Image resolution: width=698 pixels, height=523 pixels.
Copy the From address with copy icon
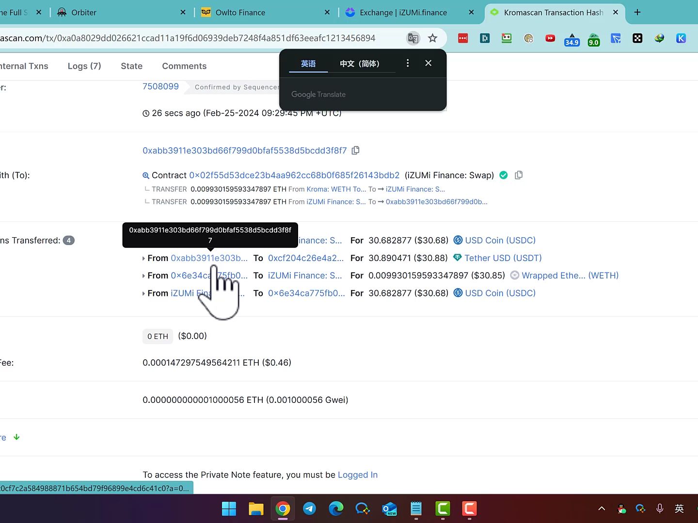(x=355, y=151)
